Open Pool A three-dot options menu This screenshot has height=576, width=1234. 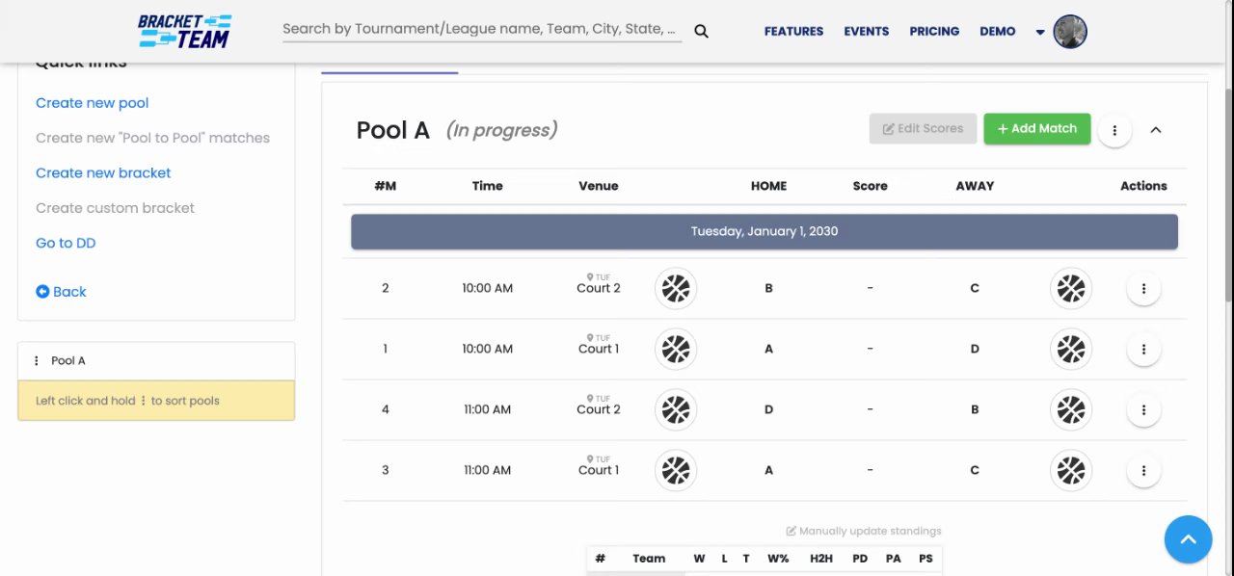(x=1114, y=130)
